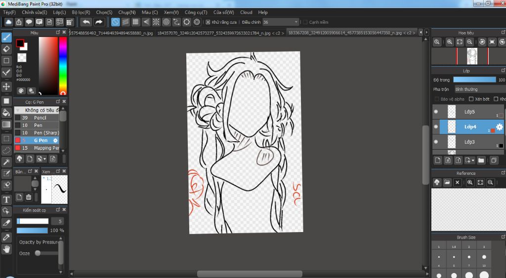The width and height of the screenshot is (506, 278).
Task: Zoom in on the navigator panel
Action: click(x=449, y=42)
